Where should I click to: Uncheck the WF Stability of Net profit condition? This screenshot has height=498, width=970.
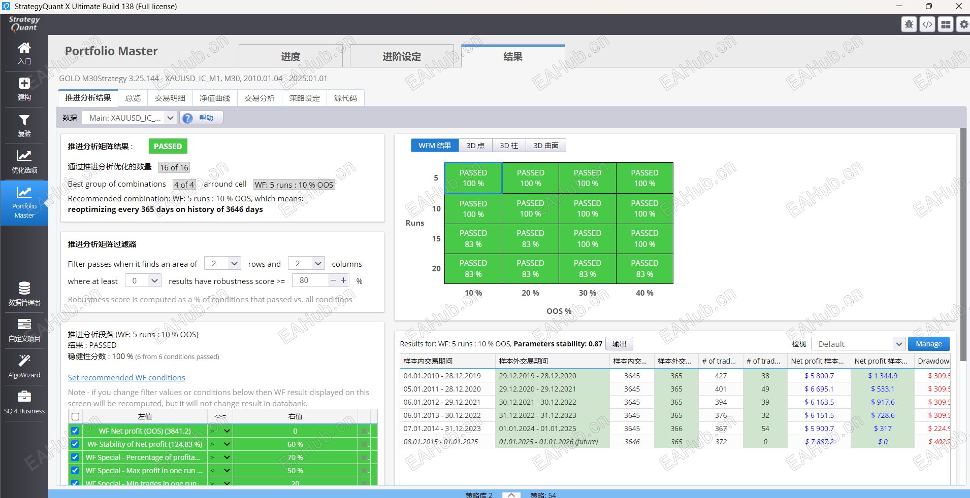(x=75, y=444)
